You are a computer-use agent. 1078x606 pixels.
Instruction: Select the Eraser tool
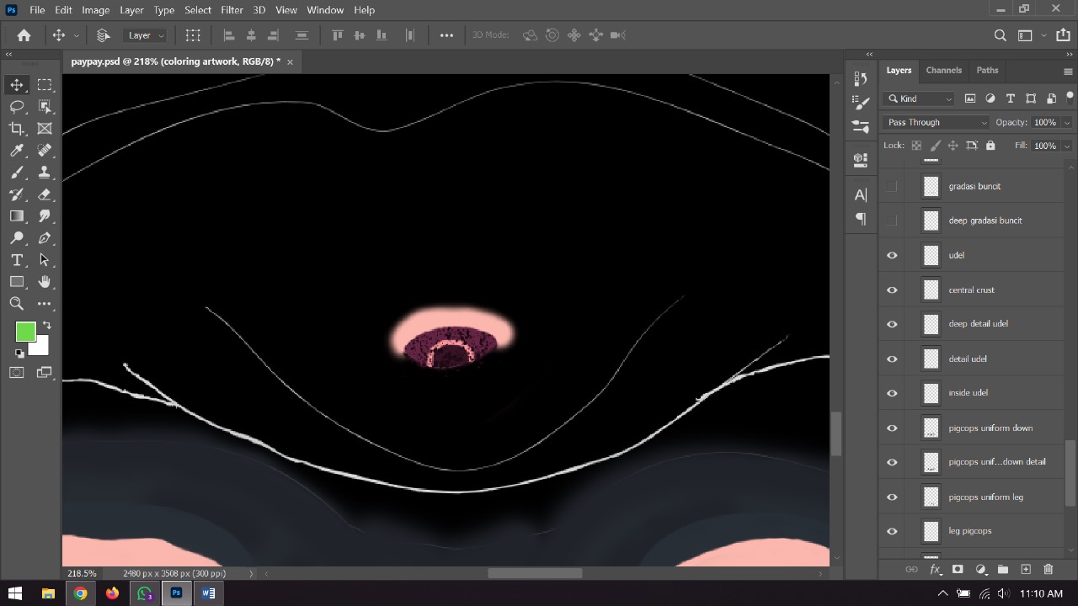pos(45,194)
